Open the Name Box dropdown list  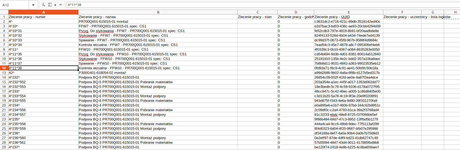[x=33, y=5]
